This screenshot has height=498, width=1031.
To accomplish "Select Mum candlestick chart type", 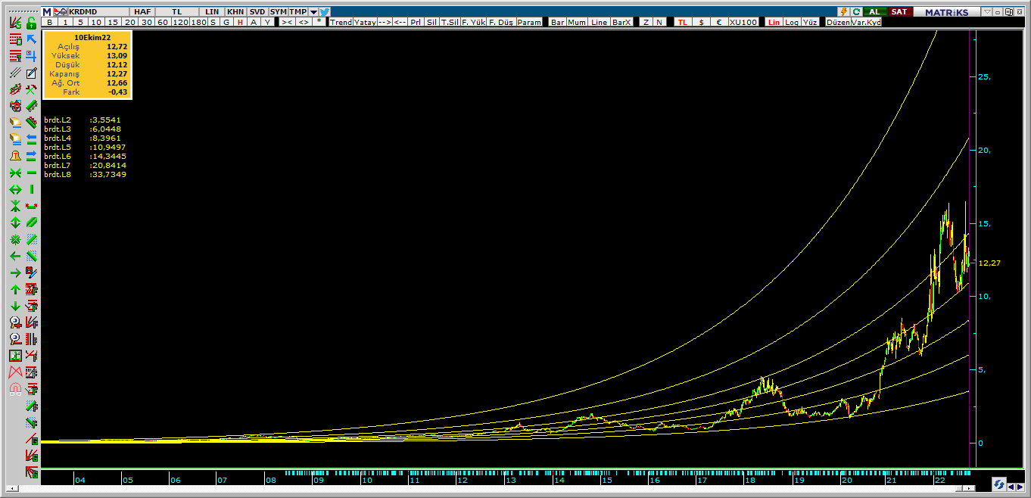I will click(x=577, y=22).
